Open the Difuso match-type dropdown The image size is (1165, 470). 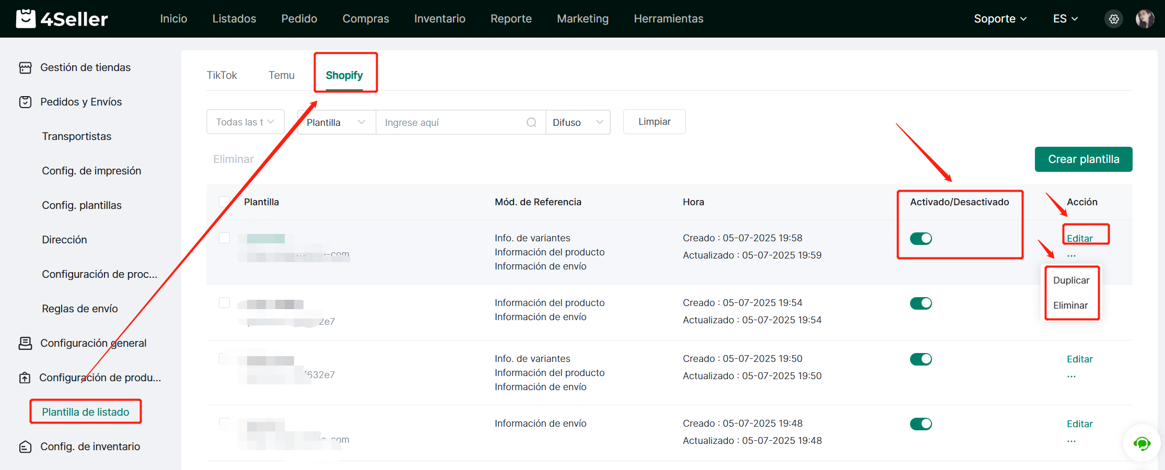point(578,122)
